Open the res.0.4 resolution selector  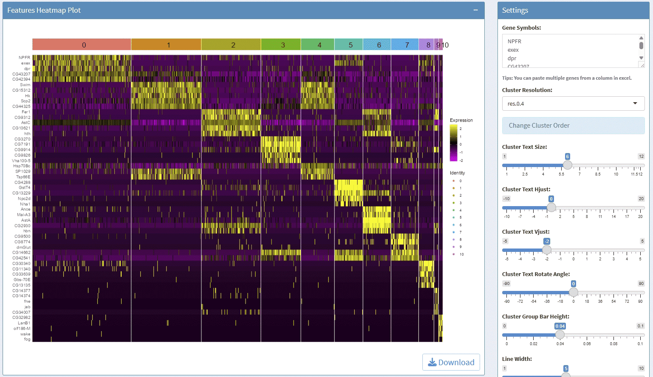tap(573, 103)
